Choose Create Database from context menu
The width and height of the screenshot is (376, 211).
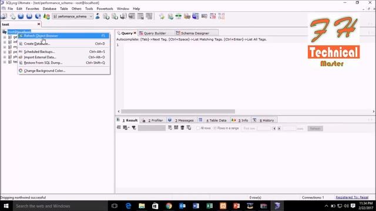(64, 43)
